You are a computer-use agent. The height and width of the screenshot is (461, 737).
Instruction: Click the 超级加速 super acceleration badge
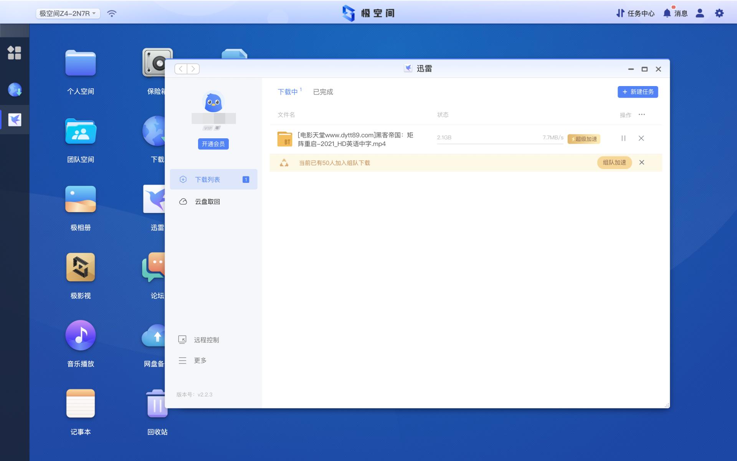point(584,139)
